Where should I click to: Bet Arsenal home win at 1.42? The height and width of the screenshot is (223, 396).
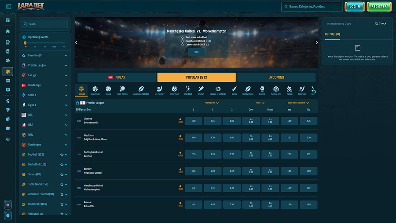click(x=194, y=204)
